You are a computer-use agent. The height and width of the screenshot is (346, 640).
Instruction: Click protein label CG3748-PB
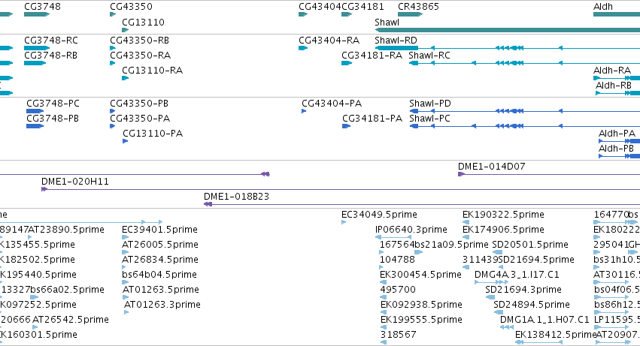click(x=53, y=119)
